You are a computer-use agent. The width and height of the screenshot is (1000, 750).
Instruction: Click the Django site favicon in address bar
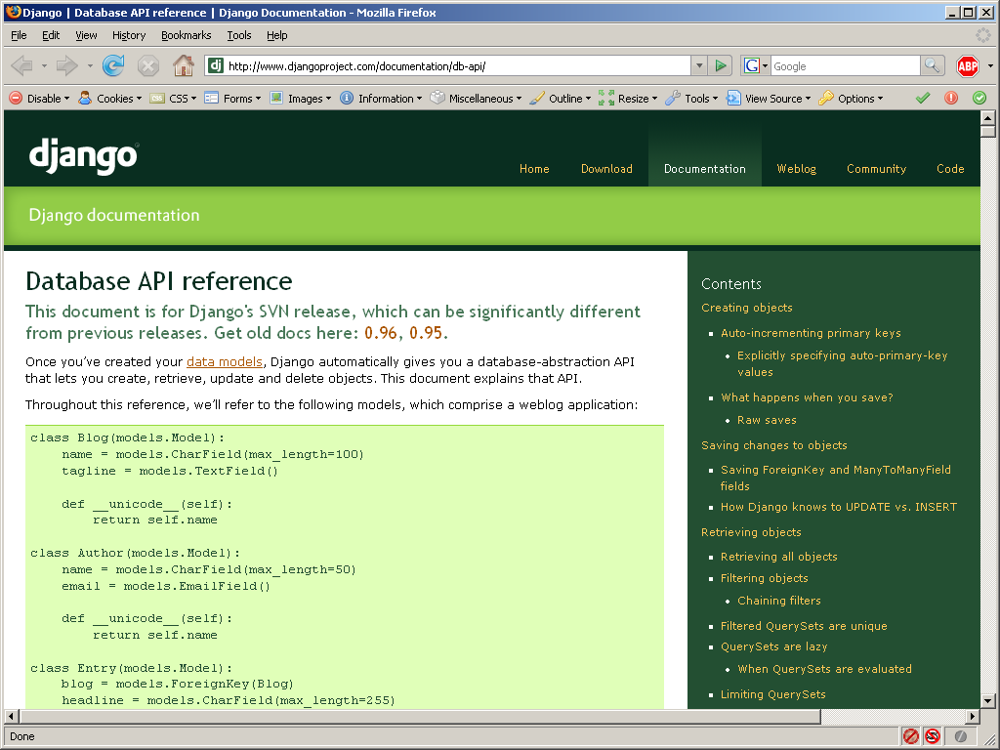click(216, 65)
